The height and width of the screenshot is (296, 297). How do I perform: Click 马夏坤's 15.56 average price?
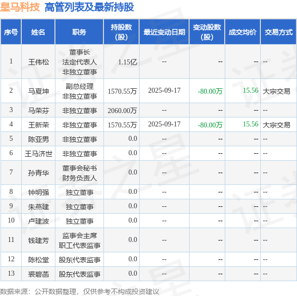point(250,90)
